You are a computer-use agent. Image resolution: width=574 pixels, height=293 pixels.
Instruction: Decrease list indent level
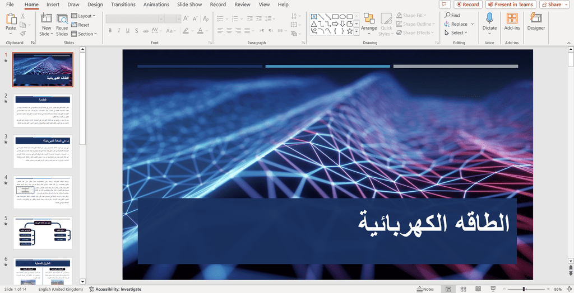[250, 18]
